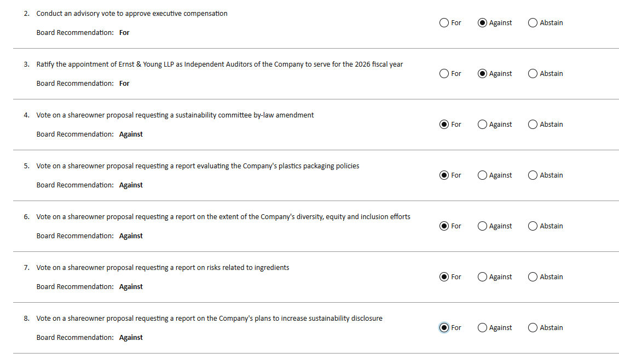Abstain on plastics packaging report proposal

point(533,175)
